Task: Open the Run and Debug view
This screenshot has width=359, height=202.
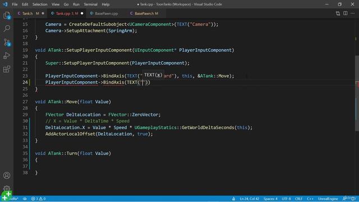Action: (x=7, y=56)
